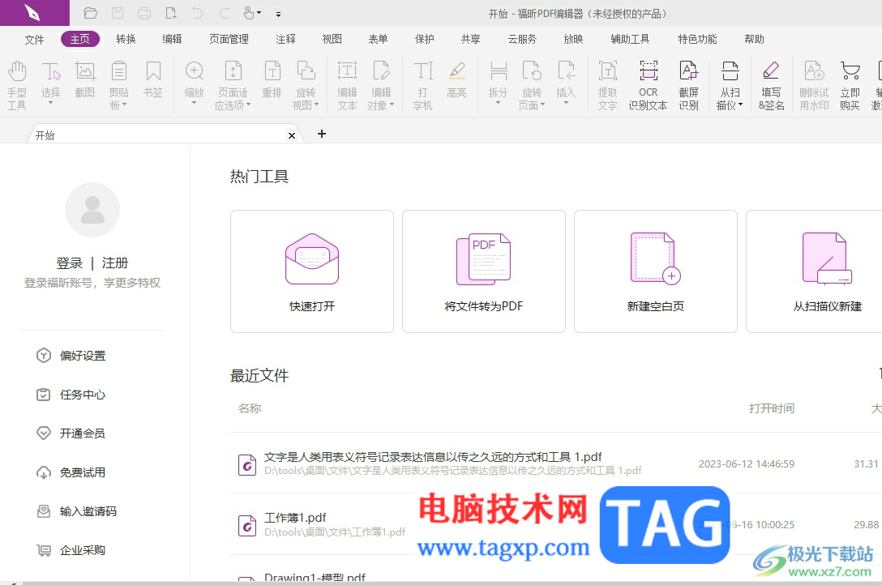Click the Save icon in quick access bar
Image resolution: width=882 pixels, height=585 pixels.
point(117,13)
